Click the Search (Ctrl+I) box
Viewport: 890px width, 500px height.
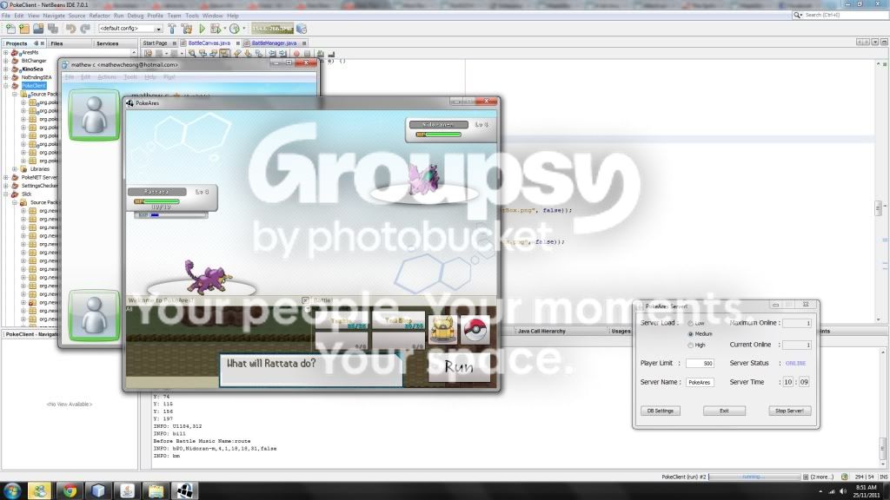(841, 15)
